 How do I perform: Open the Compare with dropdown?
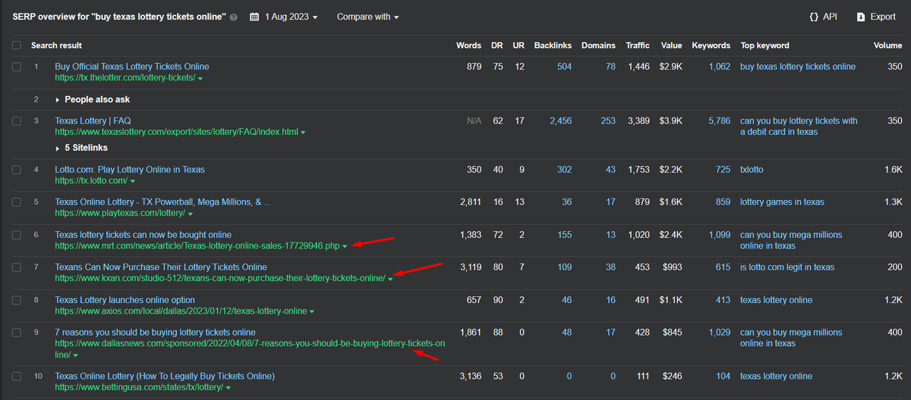[367, 17]
